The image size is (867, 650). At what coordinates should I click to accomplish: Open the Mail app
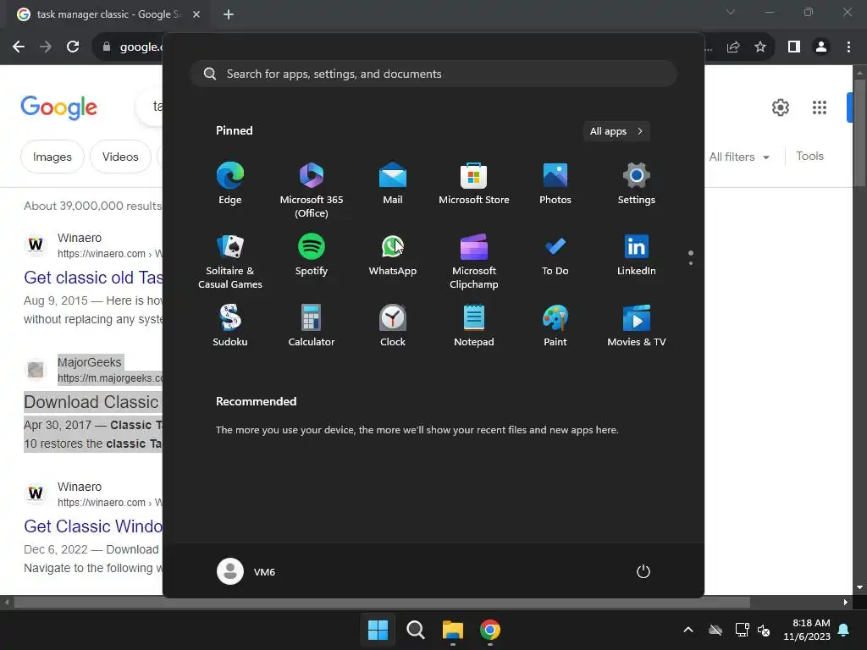[393, 184]
